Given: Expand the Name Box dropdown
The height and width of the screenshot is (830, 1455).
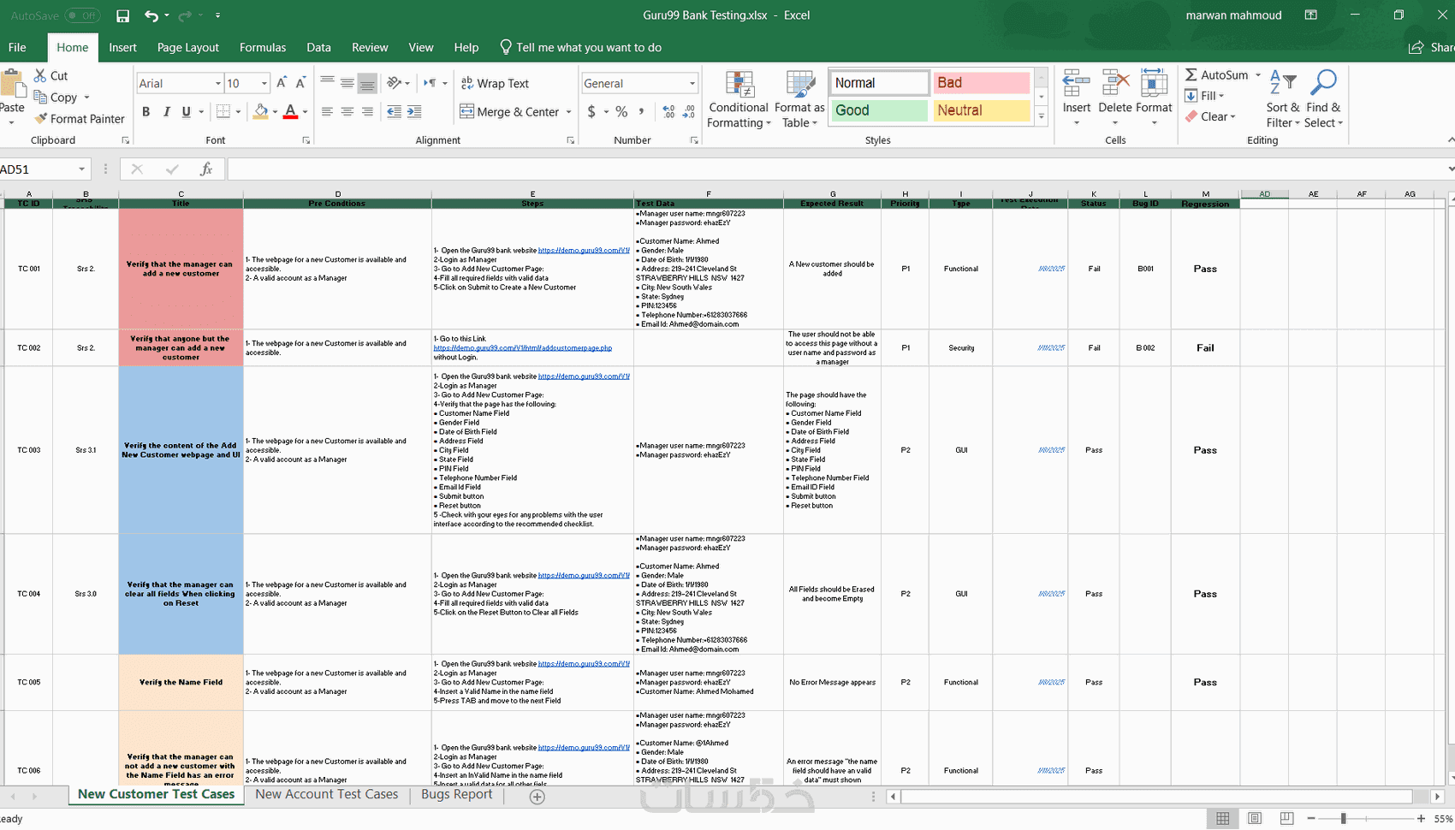Looking at the screenshot, I should 82,169.
